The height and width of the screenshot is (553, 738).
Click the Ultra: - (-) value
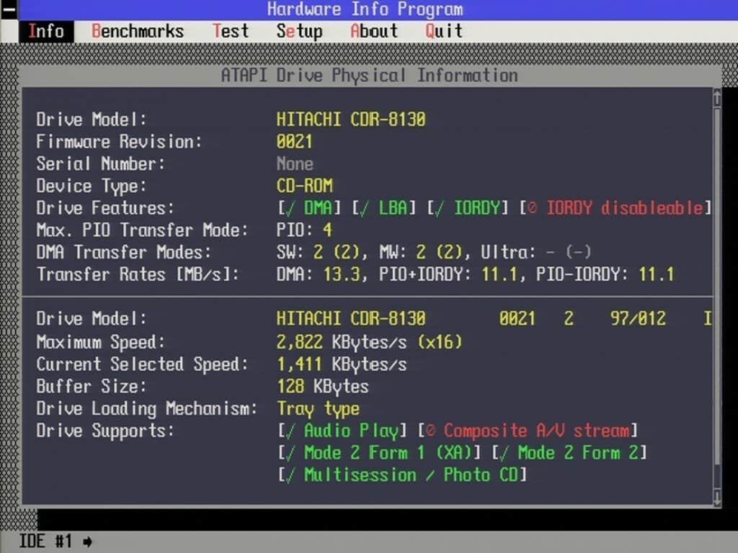point(536,252)
